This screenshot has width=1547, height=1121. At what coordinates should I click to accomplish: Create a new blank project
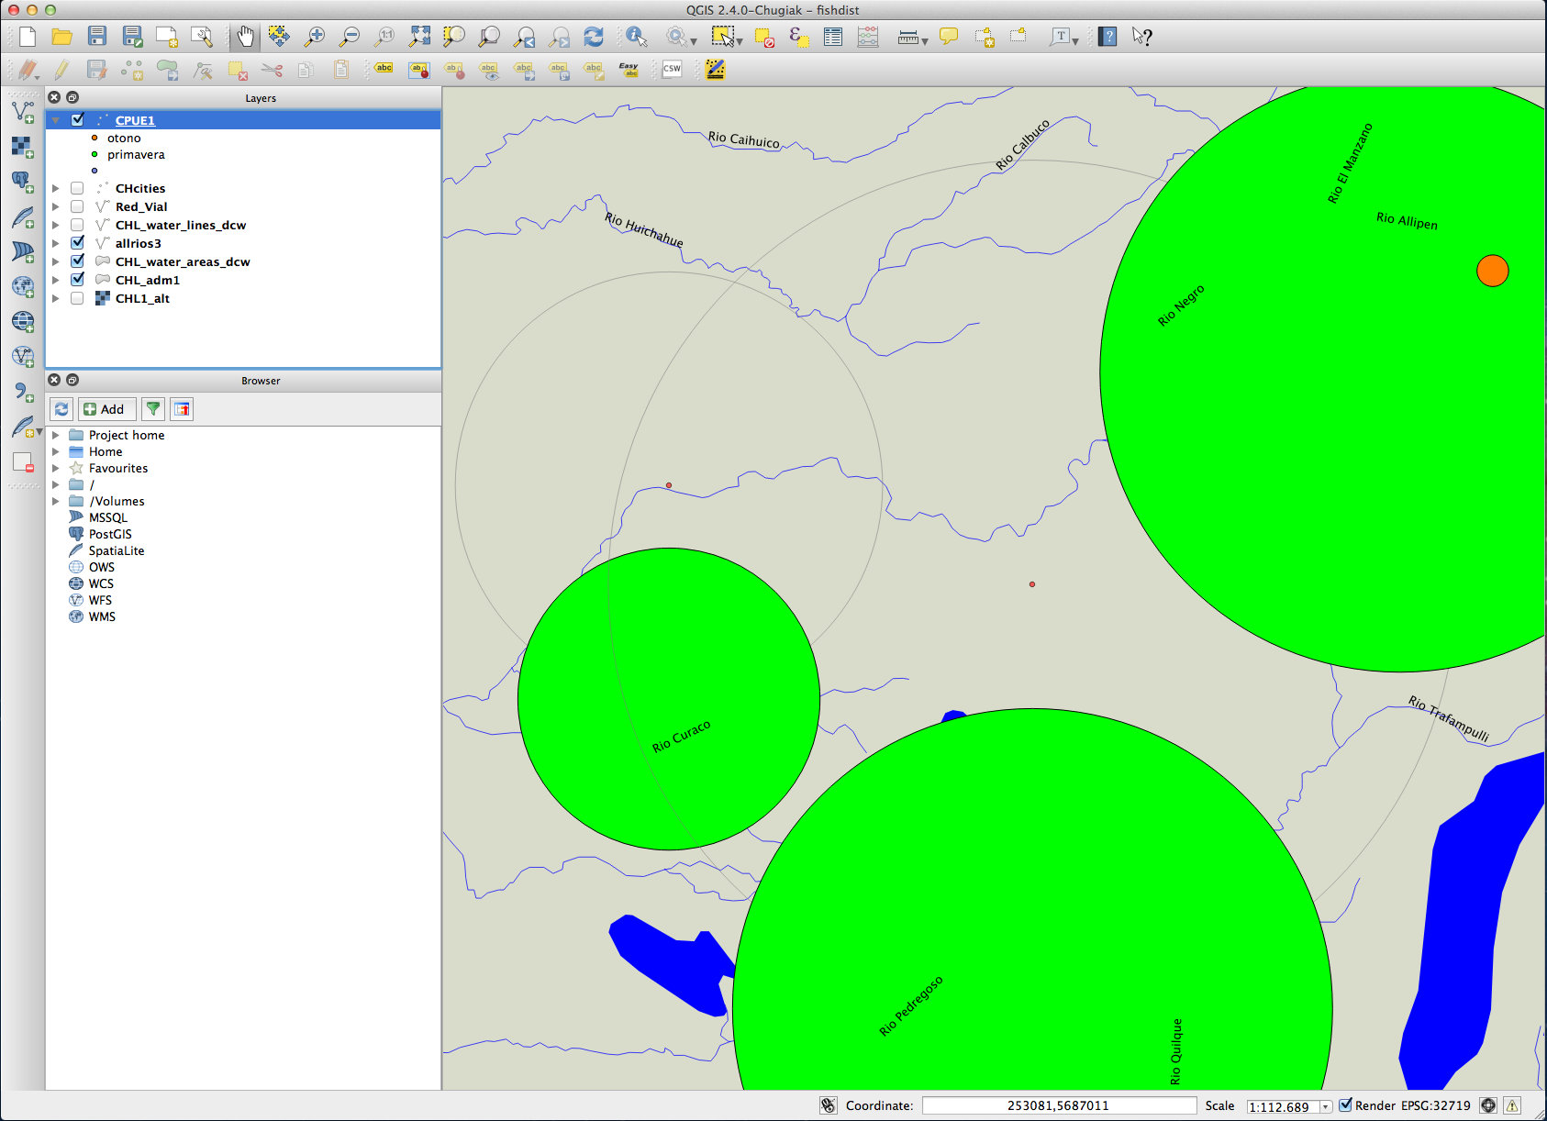(x=28, y=37)
